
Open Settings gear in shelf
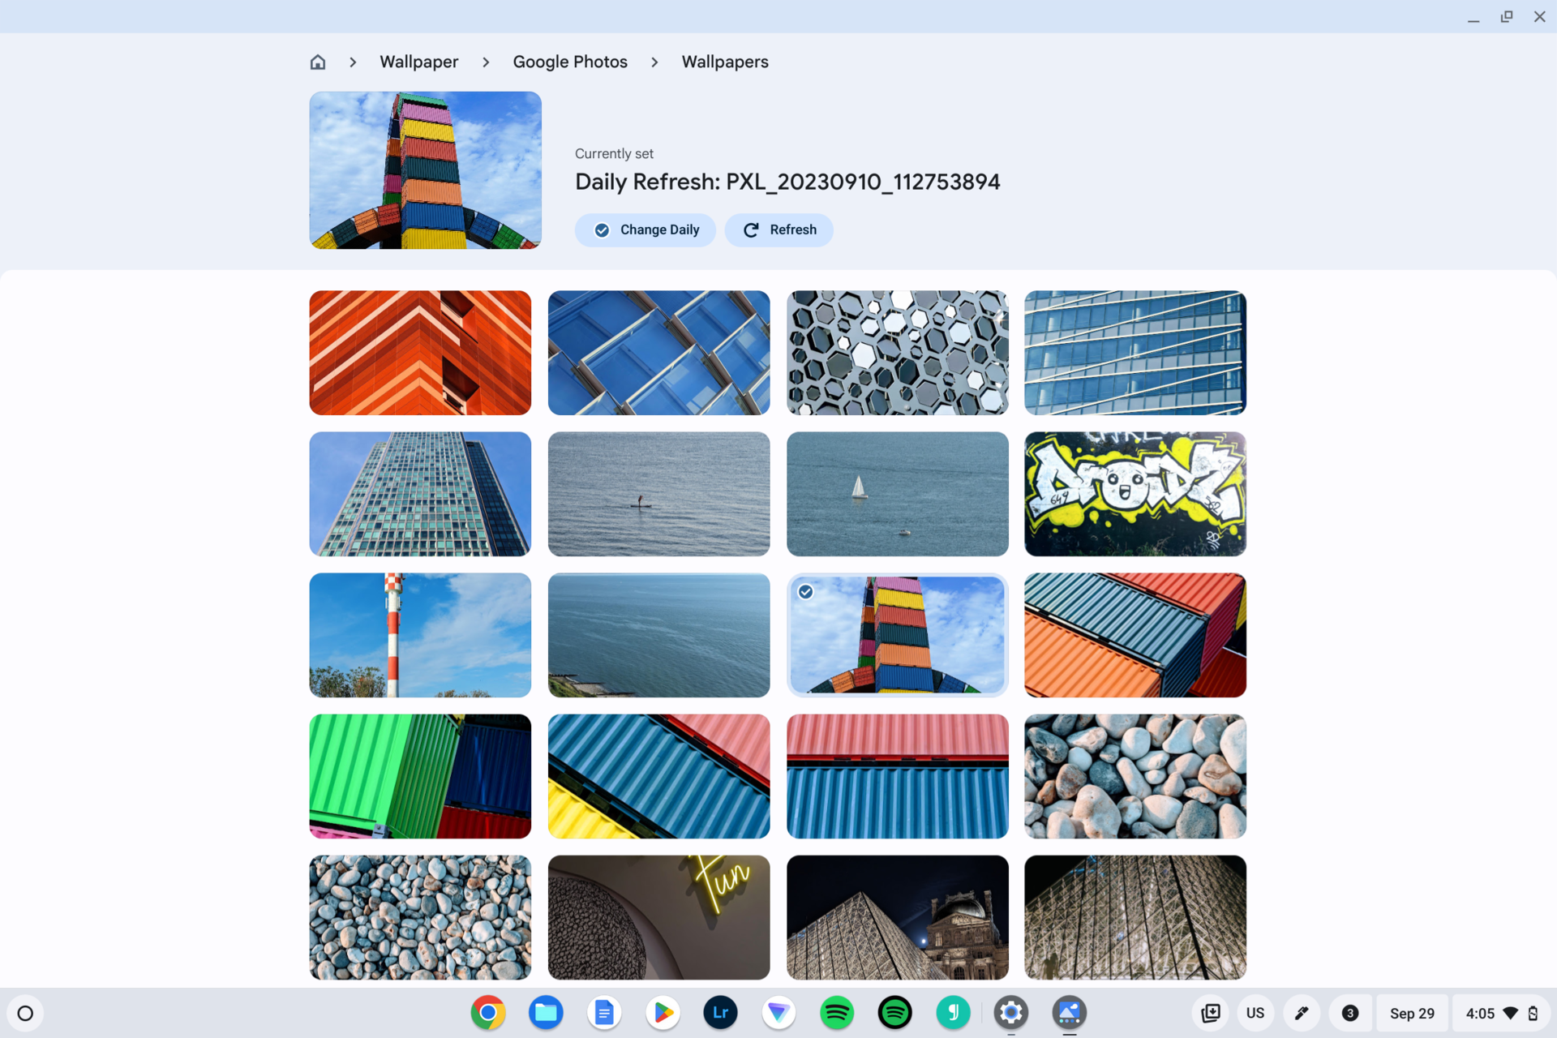point(1010,1013)
